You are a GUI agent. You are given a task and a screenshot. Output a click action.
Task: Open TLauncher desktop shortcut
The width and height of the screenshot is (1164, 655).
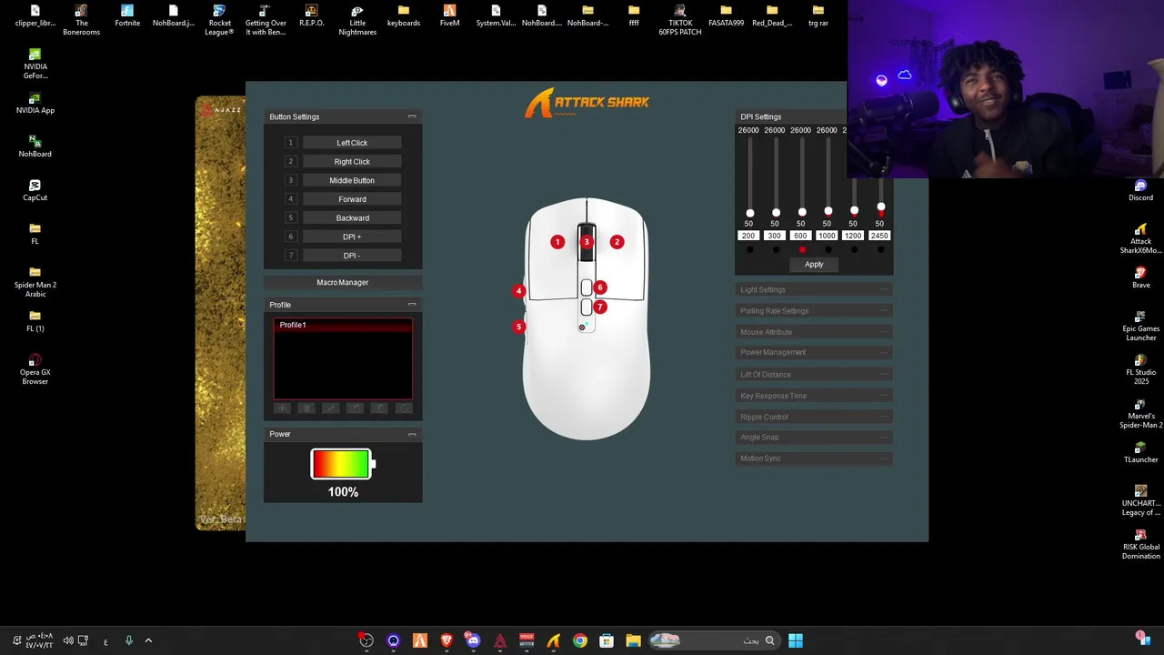[1140, 452]
